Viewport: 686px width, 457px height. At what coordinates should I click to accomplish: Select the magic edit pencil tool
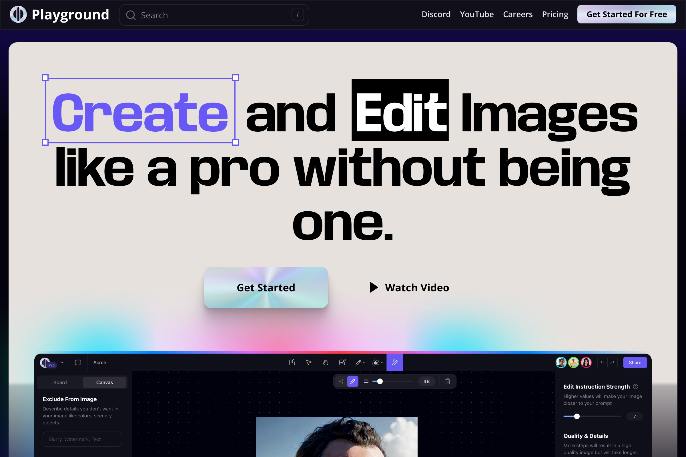click(x=395, y=362)
